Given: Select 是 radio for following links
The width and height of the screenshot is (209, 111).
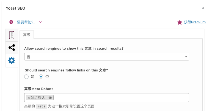Looking at the screenshot, I should coord(26,77).
